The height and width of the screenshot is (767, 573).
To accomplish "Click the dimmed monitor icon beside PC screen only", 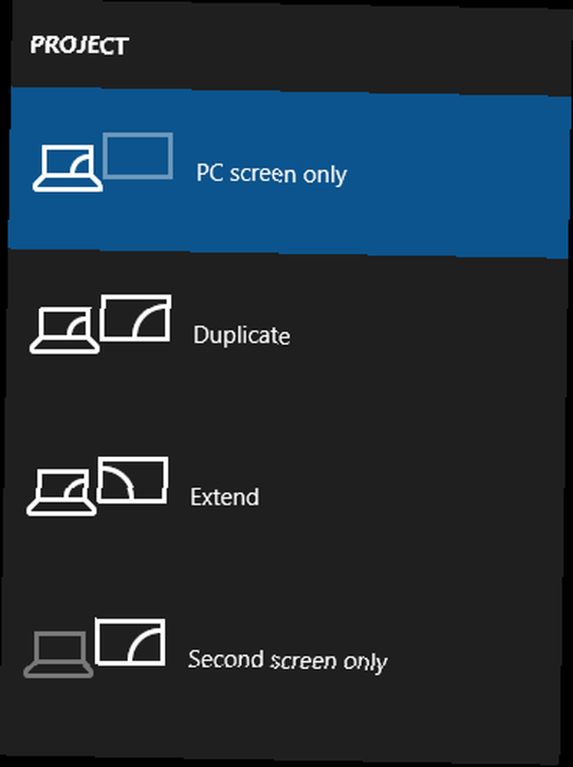I will [138, 156].
